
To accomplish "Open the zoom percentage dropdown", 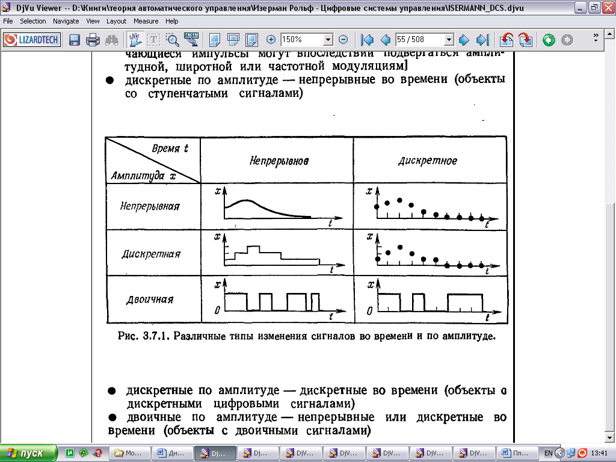I will pyautogui.click(x=328, y=40).
